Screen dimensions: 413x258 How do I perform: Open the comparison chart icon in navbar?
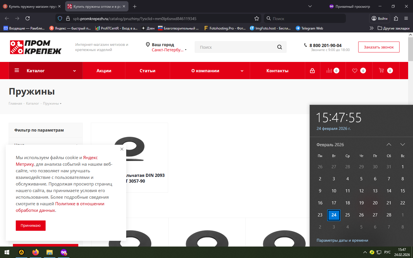(329, 71)
